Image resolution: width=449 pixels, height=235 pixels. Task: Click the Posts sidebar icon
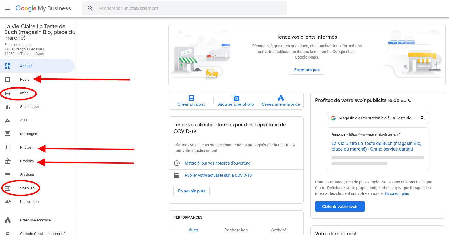[x=8, y=80]
